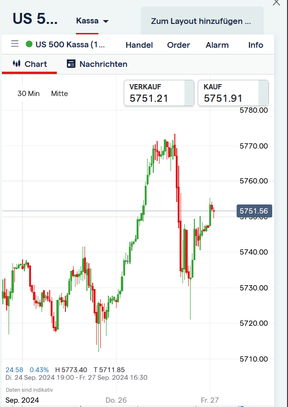The width and height of the screenshot is (288, 407).
Task: Select the Chart tab
Action: 34,64
